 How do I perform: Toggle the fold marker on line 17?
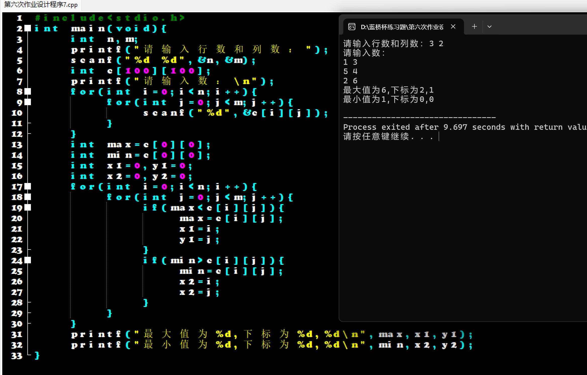pos(28,186)
